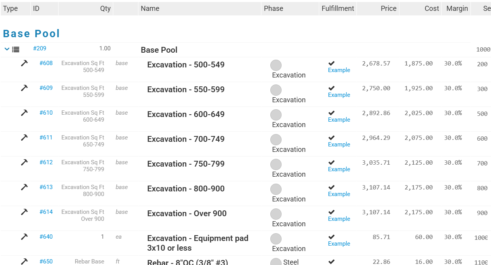Click the list icon beside #209
Viewport: 491px width, 265px height.
pyautogui.click(x=16, y=50)
